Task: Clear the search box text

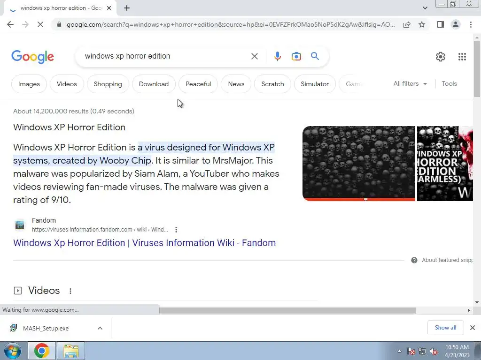Action: point(254,56)
